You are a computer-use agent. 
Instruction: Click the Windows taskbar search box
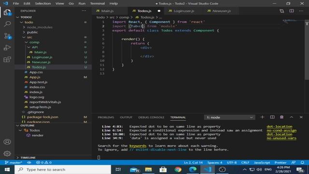[x=63, y=170]
